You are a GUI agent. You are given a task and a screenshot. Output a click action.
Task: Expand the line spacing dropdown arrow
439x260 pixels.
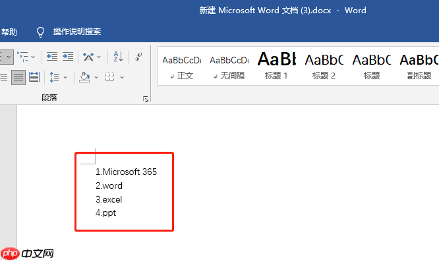tap(65, 77)
